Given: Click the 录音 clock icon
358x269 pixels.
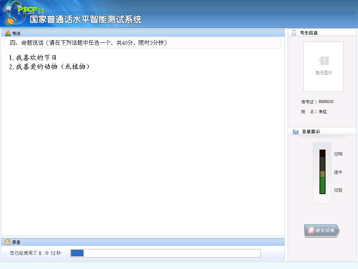Looking at the screenshot, I should (8, 242).
